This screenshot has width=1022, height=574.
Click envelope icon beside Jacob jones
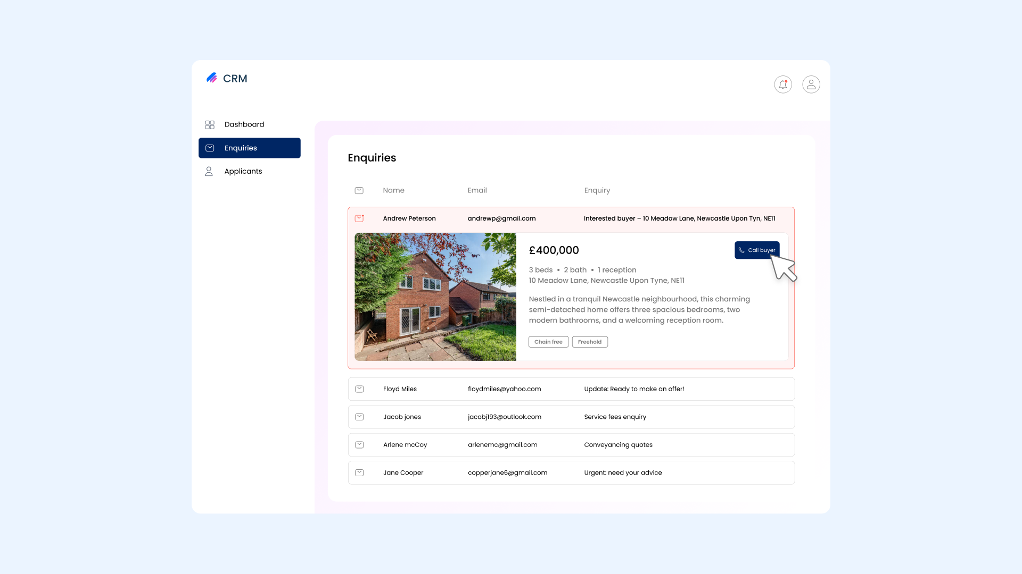pyautogui.click(x=359, y=417)
